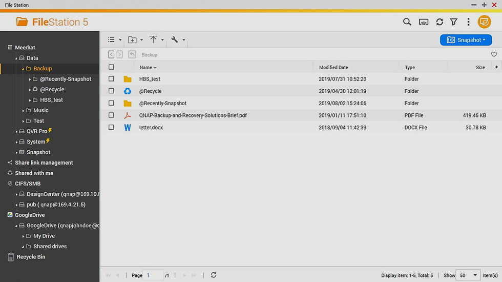502x282 pixels.
Task: Select Share link management in sidebar
Action: 44,163
